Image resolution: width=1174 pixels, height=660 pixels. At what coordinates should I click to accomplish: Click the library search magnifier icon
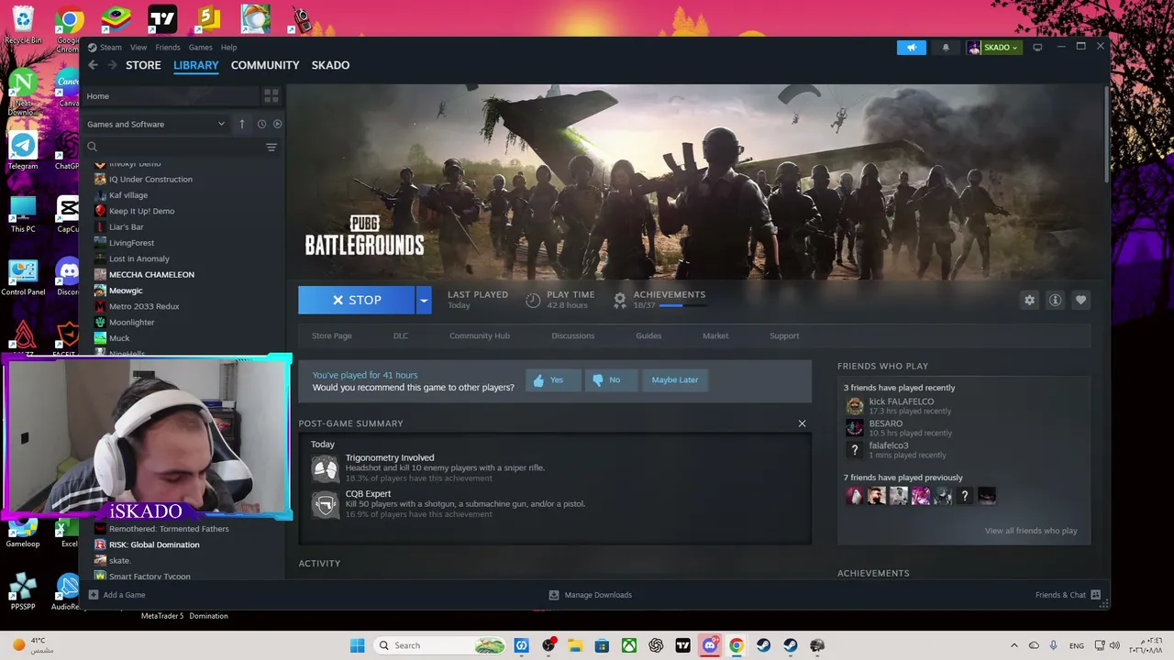[x=92, y=147]
